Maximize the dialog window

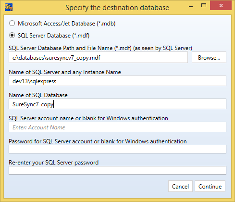pos(204,6)
